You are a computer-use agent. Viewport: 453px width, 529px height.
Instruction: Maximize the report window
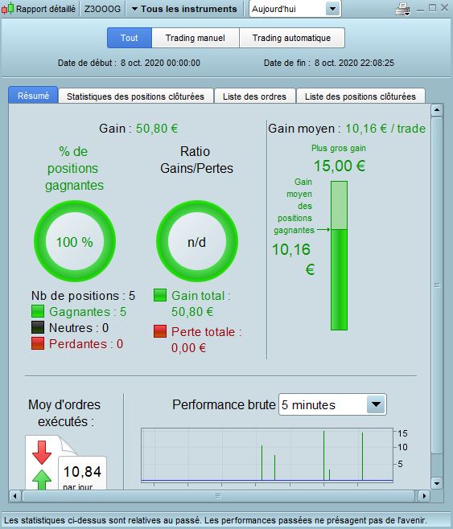[432, 8]
